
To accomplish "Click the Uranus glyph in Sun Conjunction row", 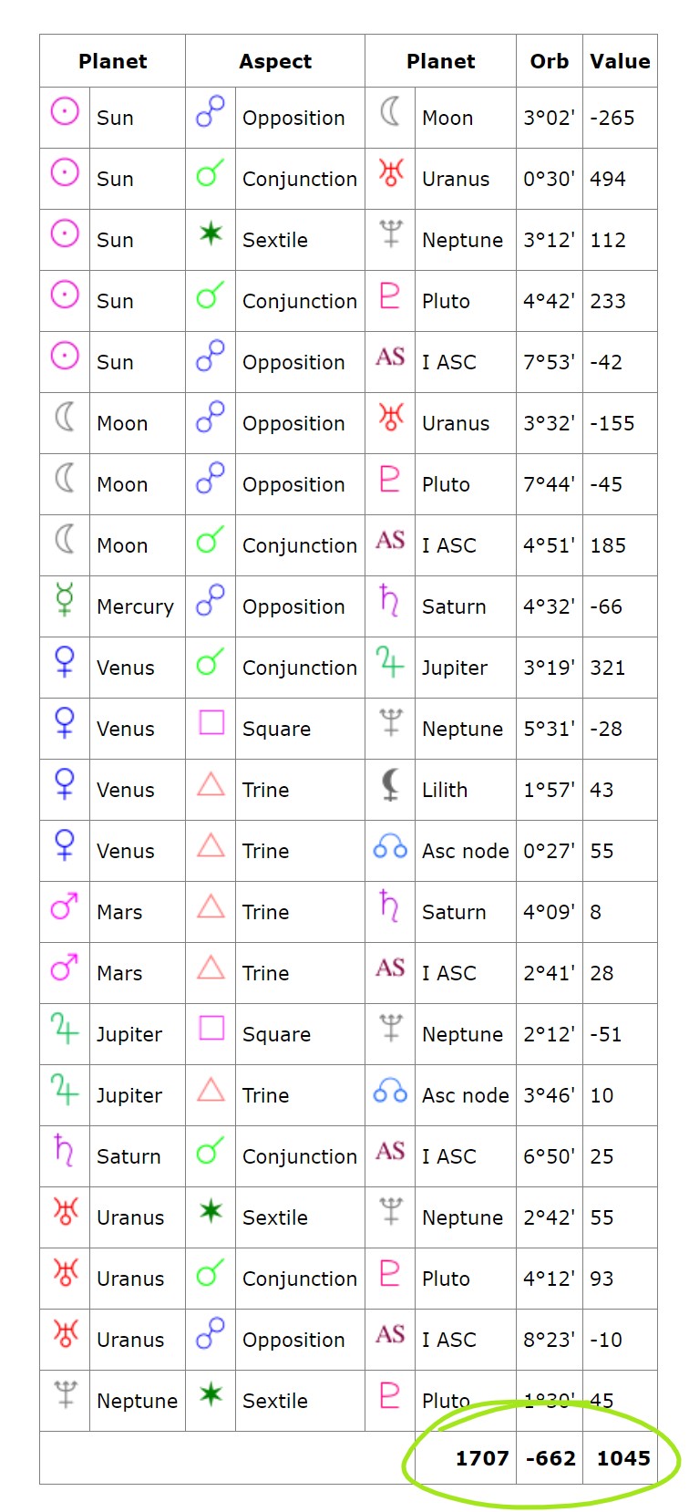I will click(390, 172).
